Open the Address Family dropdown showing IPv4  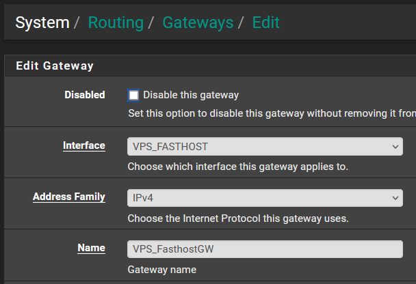tap(265, 198)
